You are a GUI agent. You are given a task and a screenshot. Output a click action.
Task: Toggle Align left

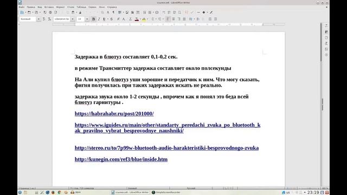(168, 19)
